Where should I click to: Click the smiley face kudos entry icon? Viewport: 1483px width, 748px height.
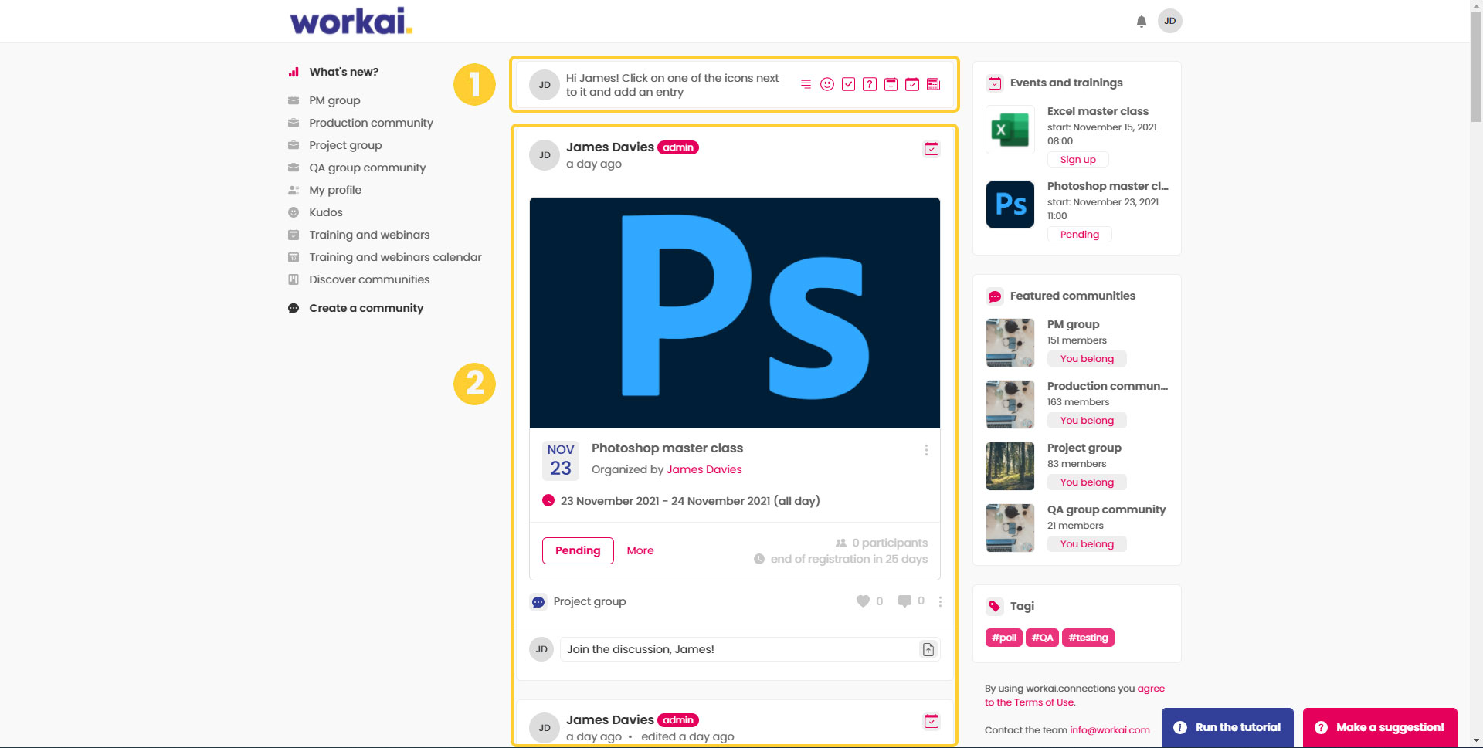coord(827,84)
